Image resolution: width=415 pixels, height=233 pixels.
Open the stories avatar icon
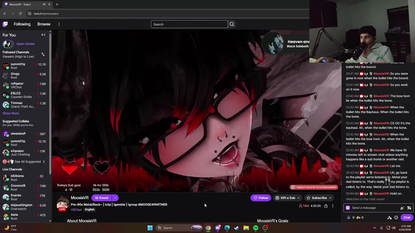pyautogui.click(x=8, y=44)
